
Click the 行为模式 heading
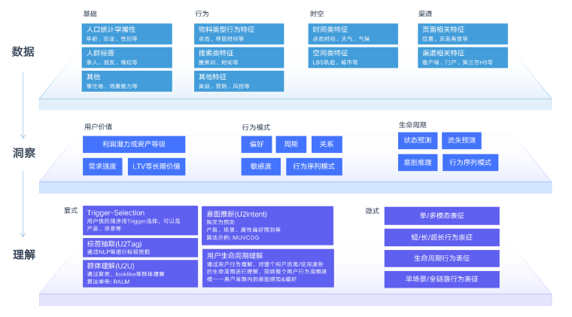point(256,127)
